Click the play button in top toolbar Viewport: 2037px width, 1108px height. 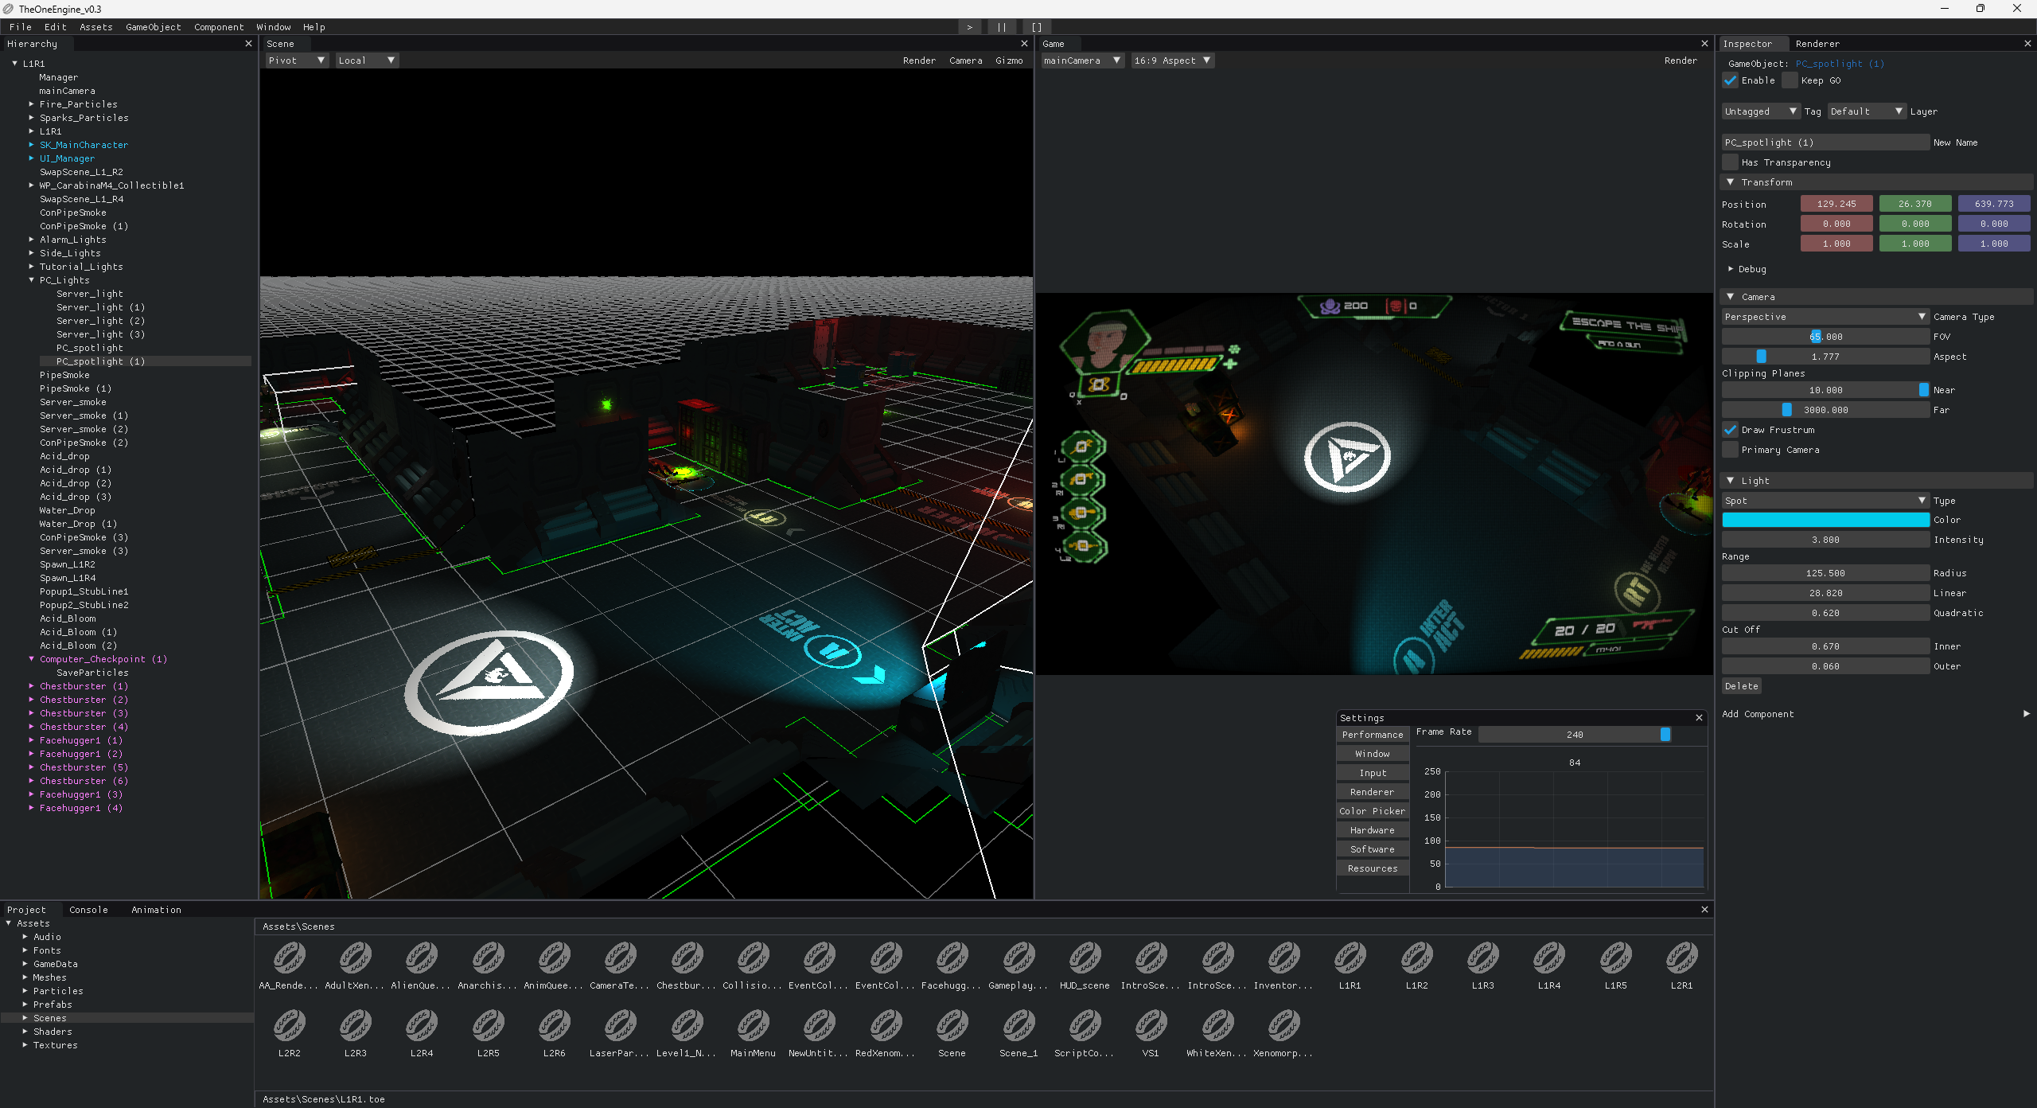pos(969,27)
